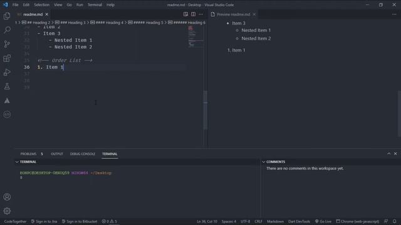
Task: Open the View menu
Action: pyautogui.click(x=58, y=4)
